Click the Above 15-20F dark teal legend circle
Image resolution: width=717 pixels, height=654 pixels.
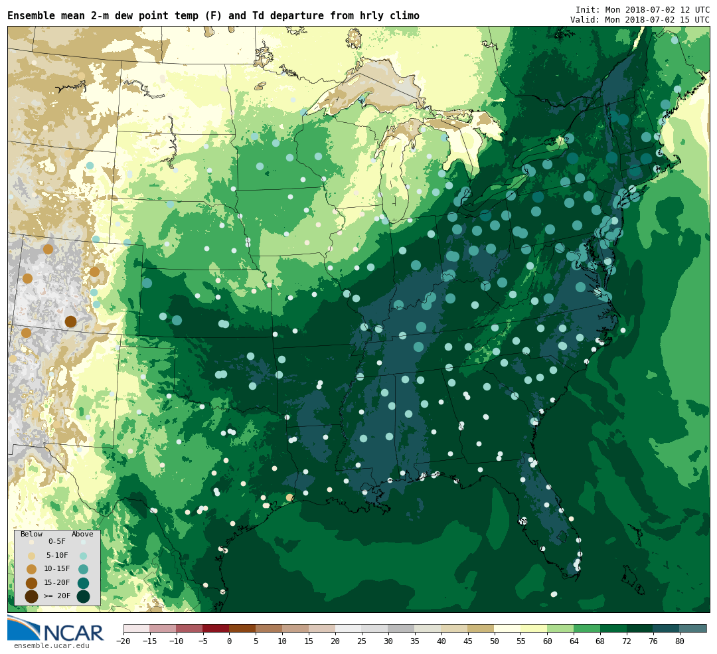pyautogui.click(x=83, y=583)
